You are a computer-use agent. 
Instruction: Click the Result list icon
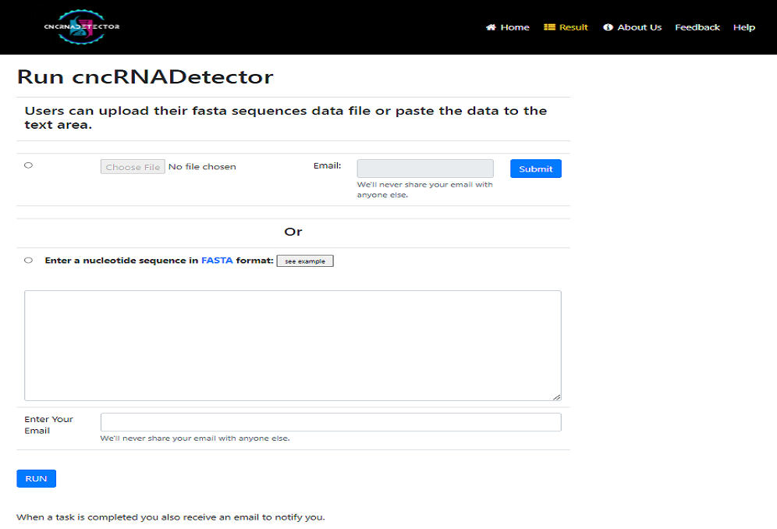(x=549, y=27)
